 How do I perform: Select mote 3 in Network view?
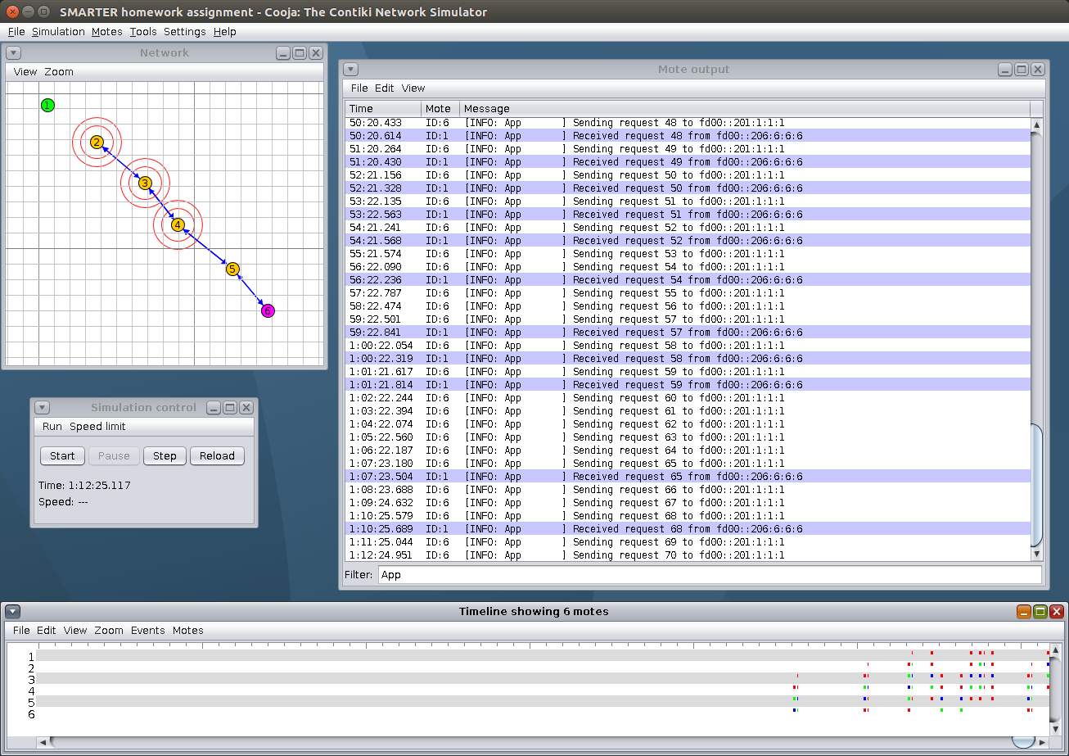click(145, 183)
